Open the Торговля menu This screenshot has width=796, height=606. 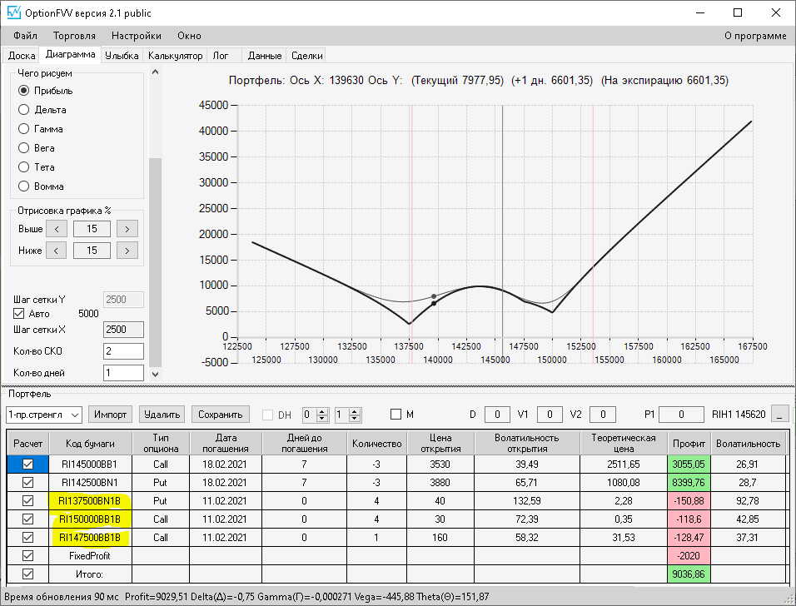click(x=74, y=36)
